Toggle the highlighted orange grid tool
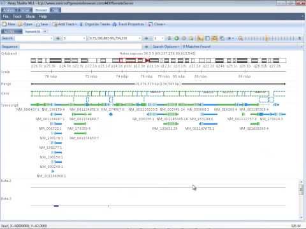306x229 pixels. [x=215, y=38]
